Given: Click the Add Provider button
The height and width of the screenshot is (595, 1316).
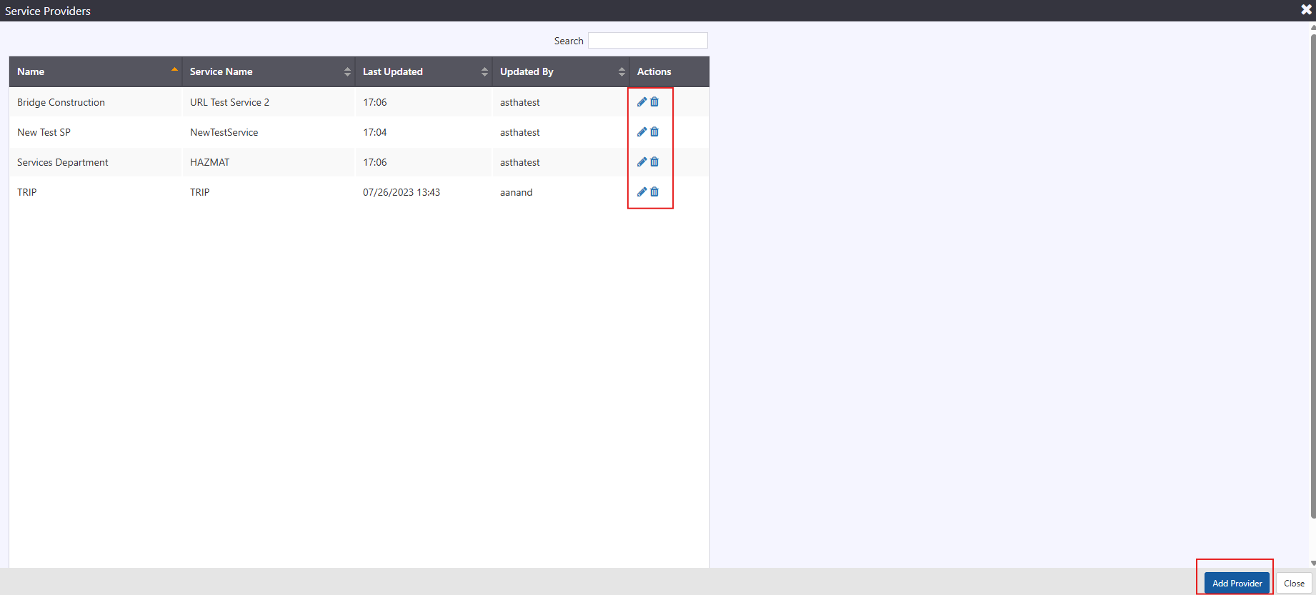Looking at the screenshot, I should (x=1237, y=583).
